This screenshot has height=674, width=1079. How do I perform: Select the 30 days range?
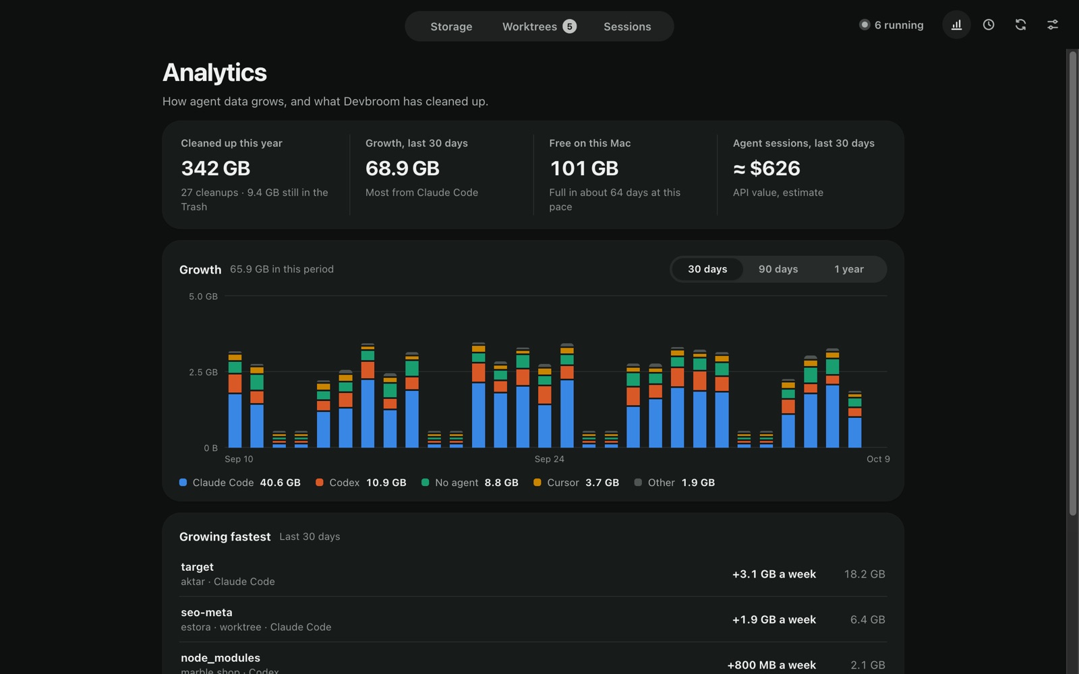pos(707,269)
